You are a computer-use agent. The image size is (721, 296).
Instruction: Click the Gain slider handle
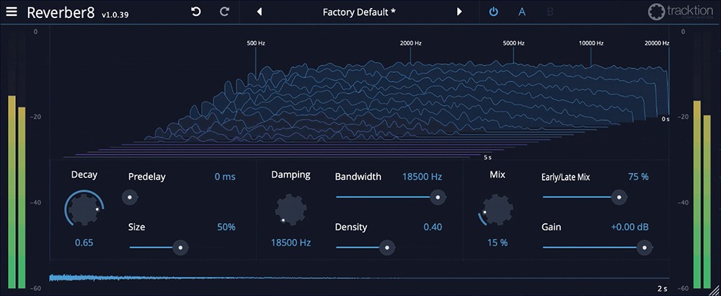point(642,247)
